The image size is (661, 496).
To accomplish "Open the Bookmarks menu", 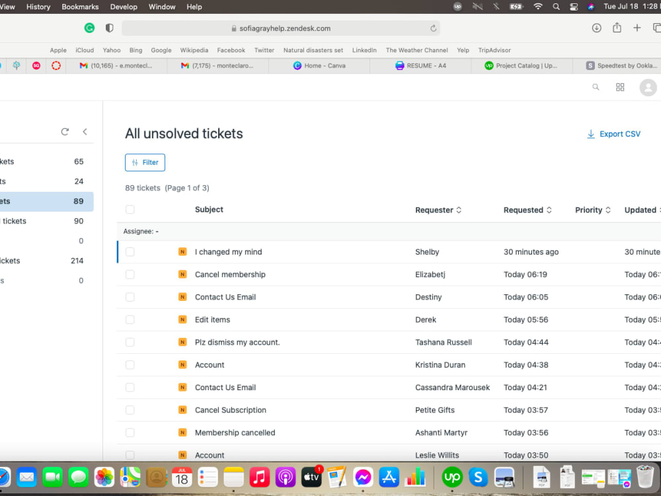I will 80,7.
